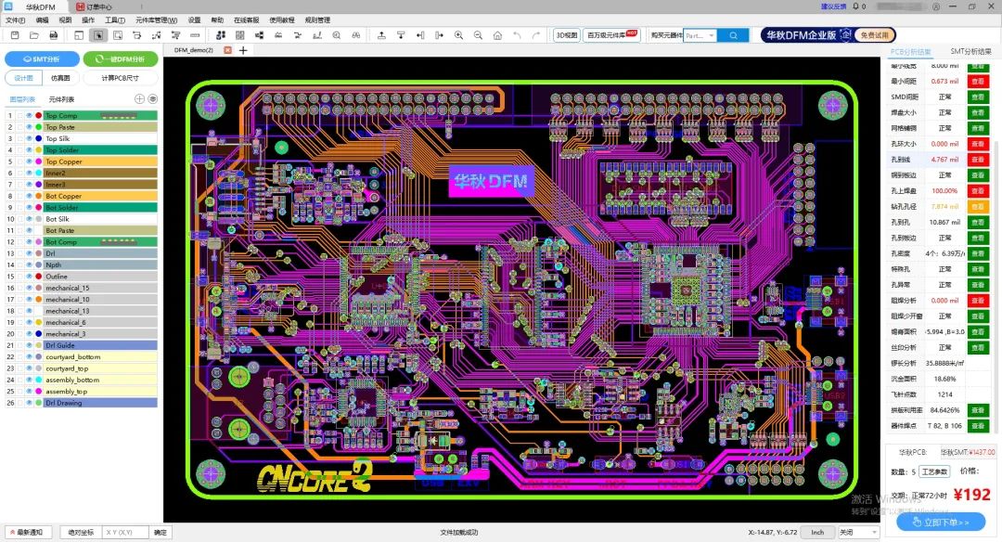
Task: Toggle visibility eye for Drl Guide layer
Action: pos(30,346)
